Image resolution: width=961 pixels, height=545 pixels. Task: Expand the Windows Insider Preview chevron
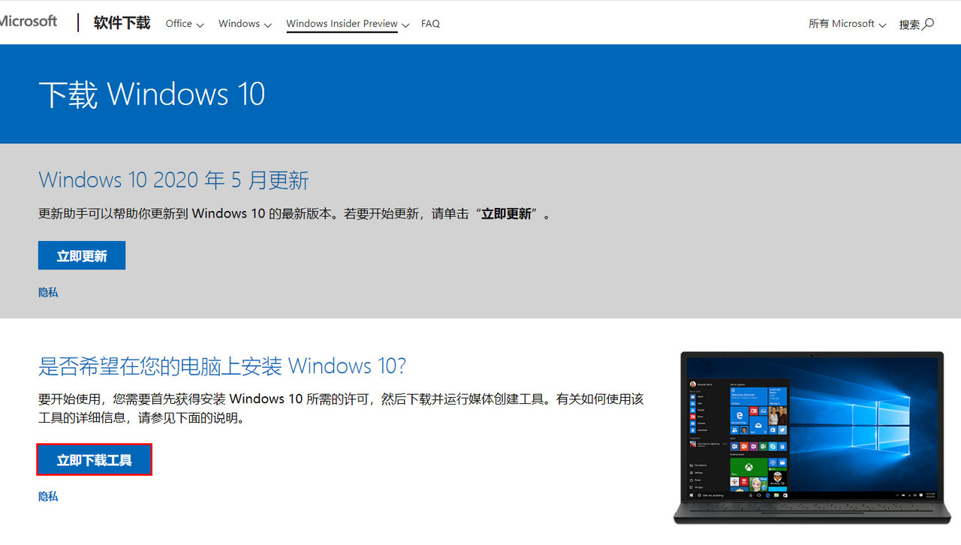click(405, 25)
